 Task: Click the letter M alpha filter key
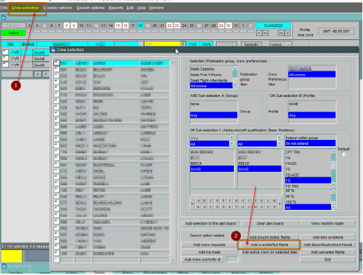[274, 201]
